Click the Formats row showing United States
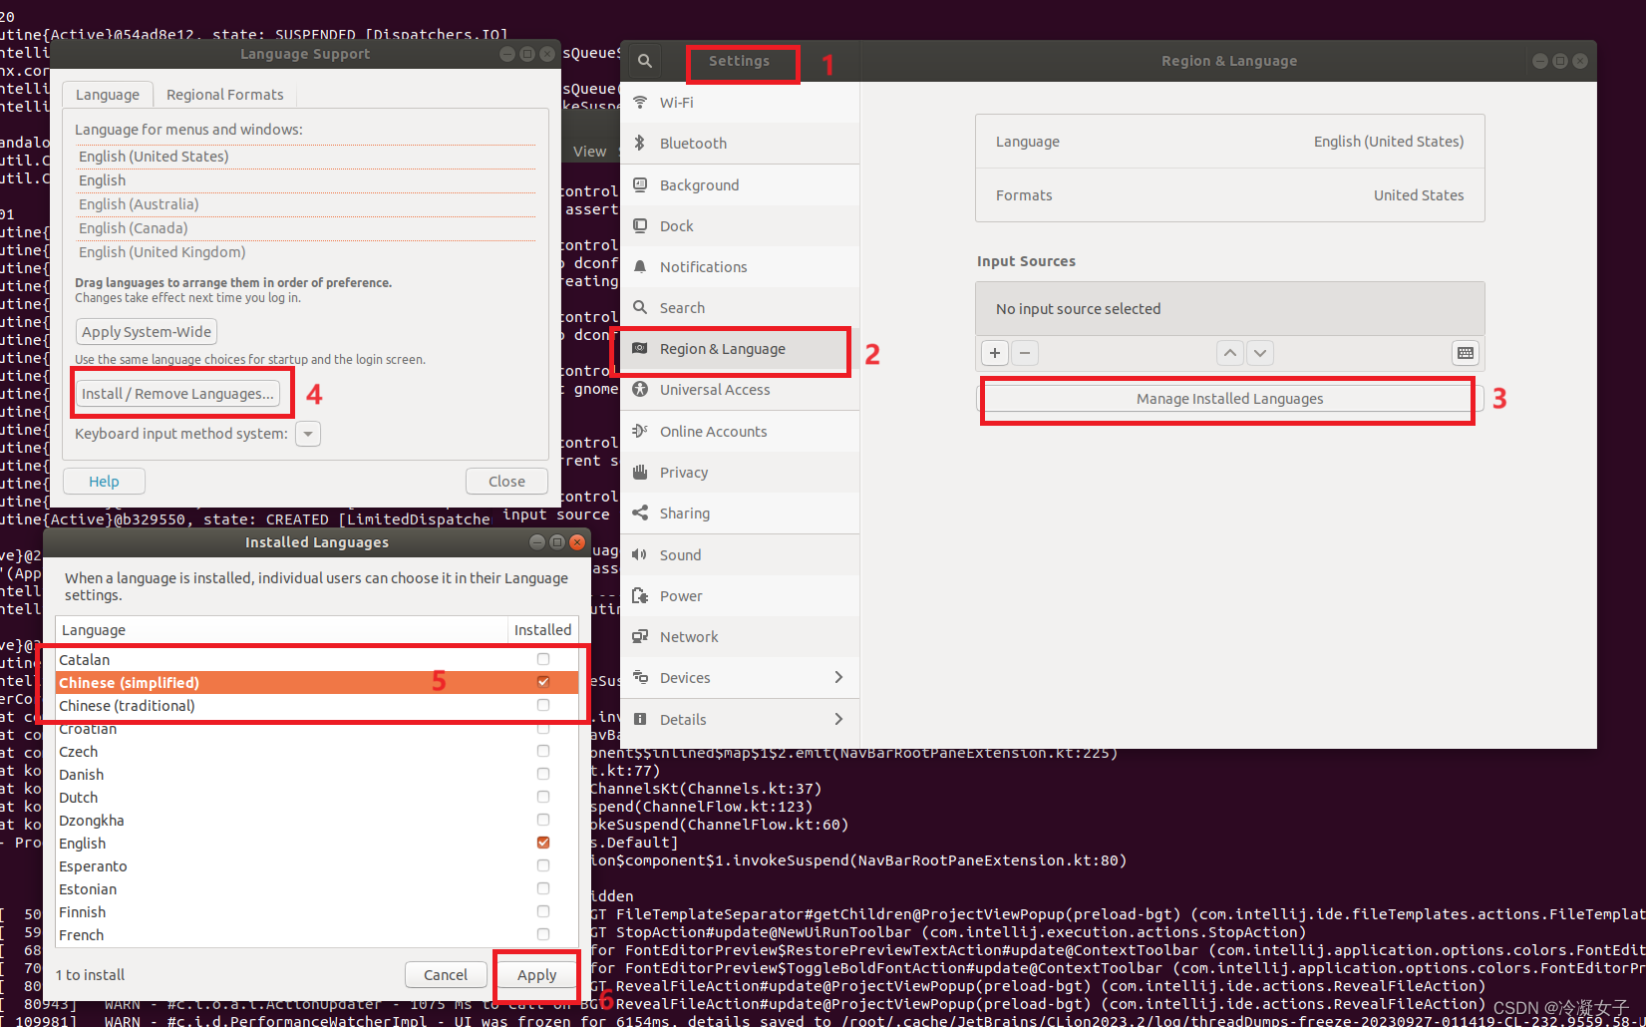1646x1027 pixels. (1229, 194)
